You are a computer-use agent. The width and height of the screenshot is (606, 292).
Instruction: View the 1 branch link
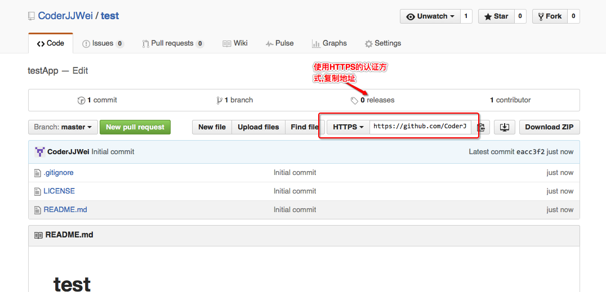235,100
